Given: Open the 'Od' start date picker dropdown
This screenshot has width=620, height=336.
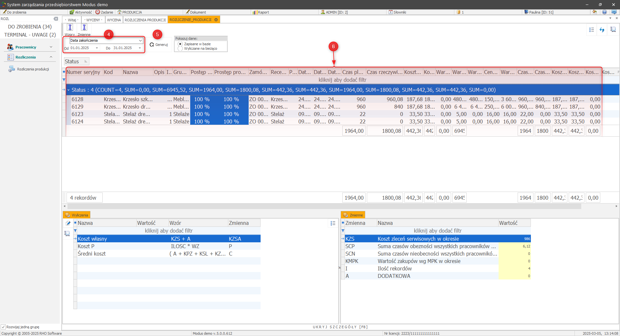Looking at the screenshot, I should coord(97,48).
